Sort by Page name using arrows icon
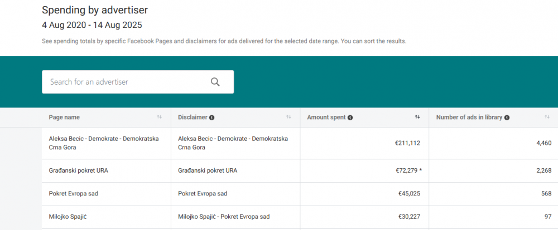 pos(160,117)
